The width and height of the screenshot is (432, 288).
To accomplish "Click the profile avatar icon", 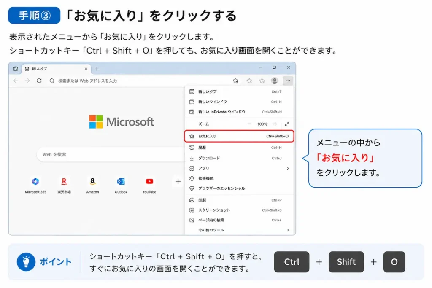I will [274, 81].
